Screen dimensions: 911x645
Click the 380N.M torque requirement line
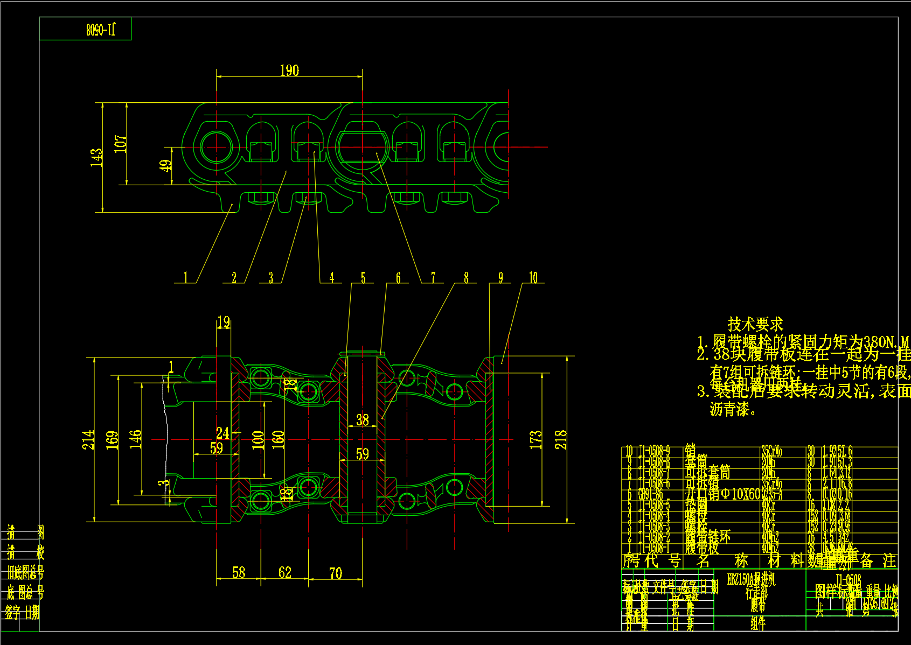[803, 342]
